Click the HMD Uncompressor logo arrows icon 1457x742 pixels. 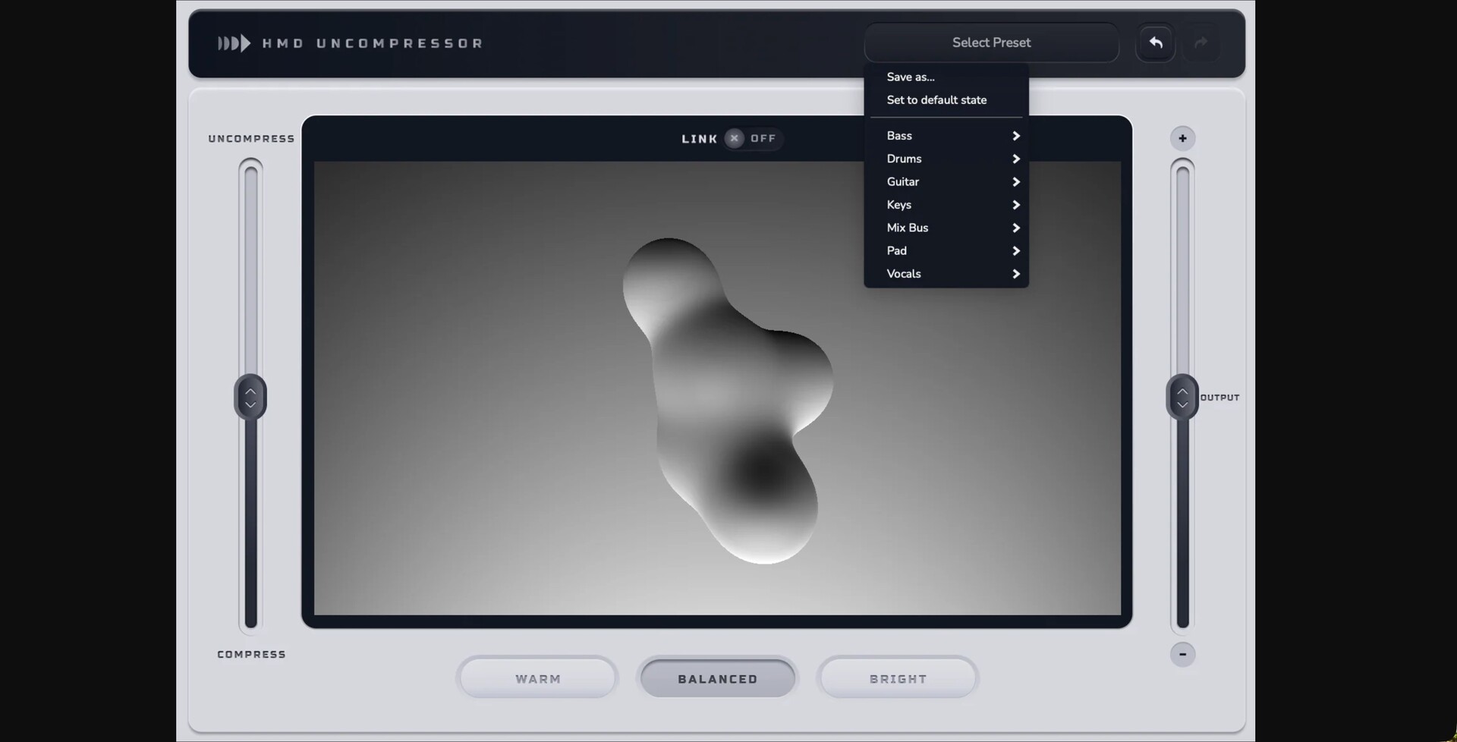[233, 43]
